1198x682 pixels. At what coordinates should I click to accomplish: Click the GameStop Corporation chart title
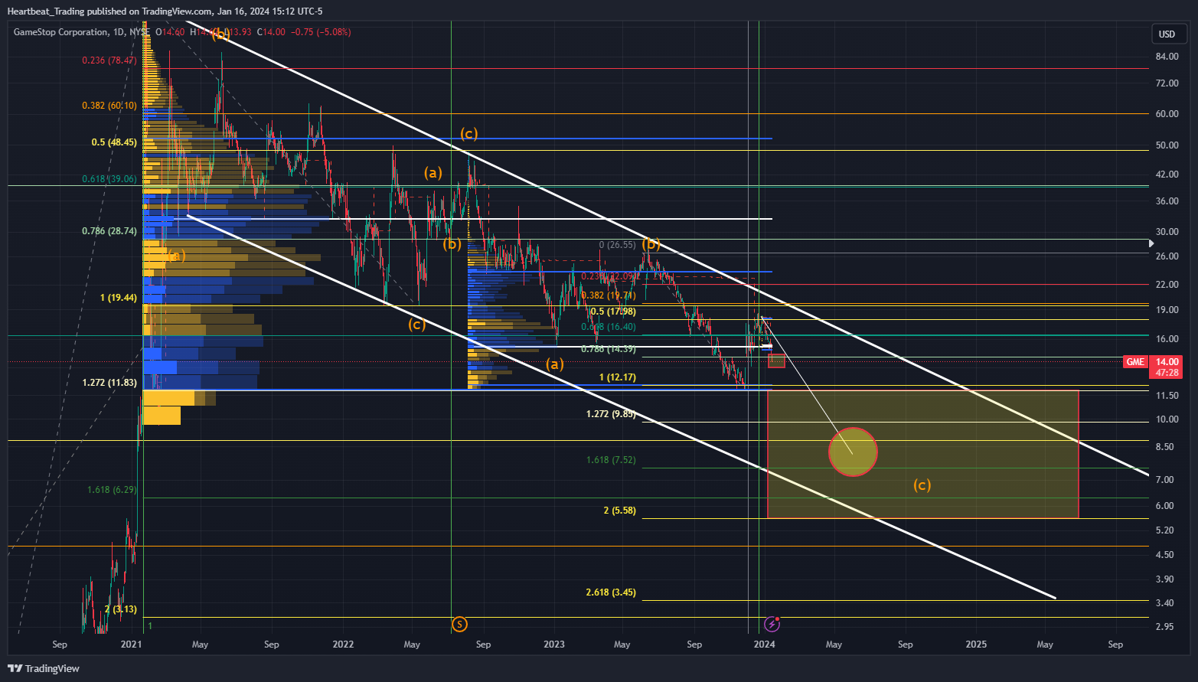(x=61, y=32)
